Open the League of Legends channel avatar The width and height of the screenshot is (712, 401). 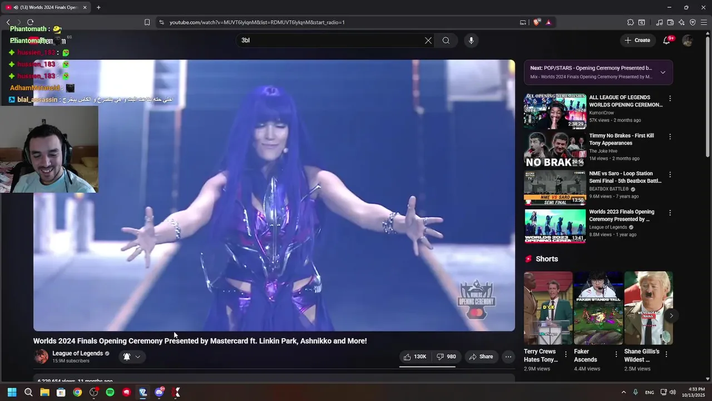click(41, 356)
